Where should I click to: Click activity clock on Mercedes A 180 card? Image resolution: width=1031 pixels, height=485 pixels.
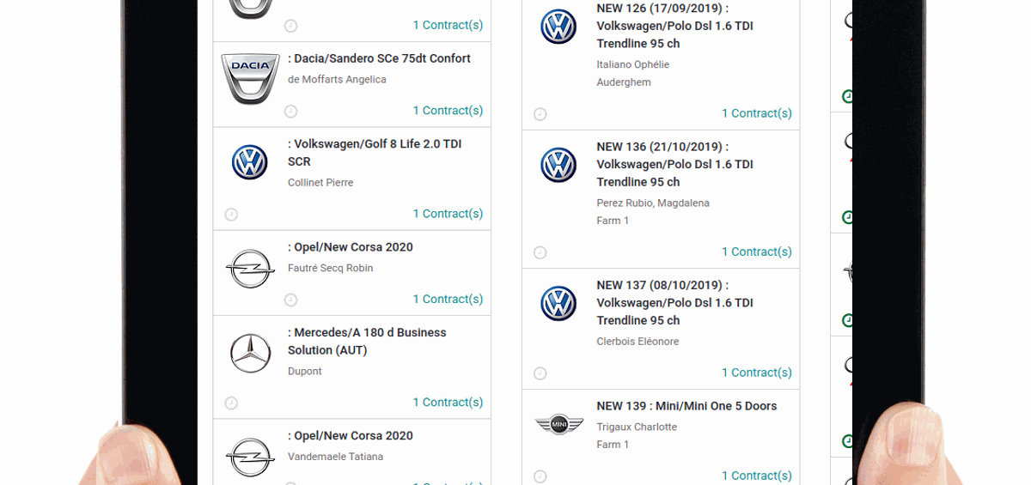point(231,403)
